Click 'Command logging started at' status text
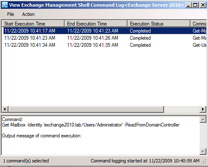 [145, 161]
